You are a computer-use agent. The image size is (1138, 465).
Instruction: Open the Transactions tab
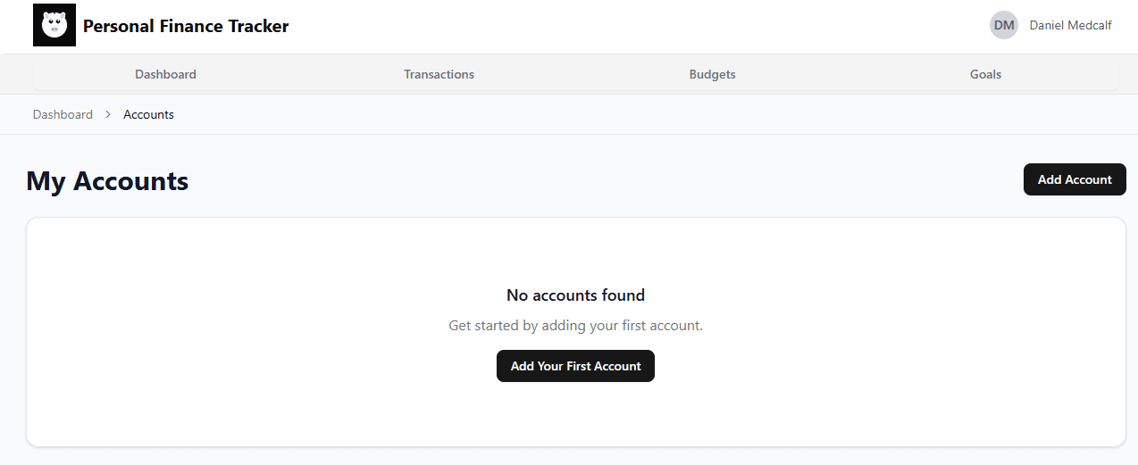(439, 75)
